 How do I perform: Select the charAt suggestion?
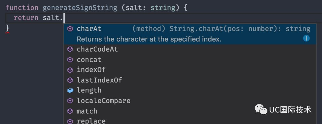[x=89, y=29]
